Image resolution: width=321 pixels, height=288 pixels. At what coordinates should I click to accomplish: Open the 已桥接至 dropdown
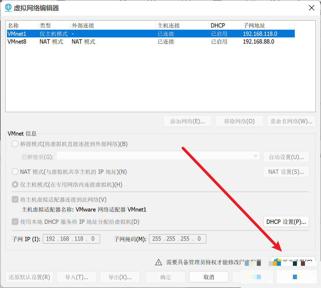pos(158,156)
